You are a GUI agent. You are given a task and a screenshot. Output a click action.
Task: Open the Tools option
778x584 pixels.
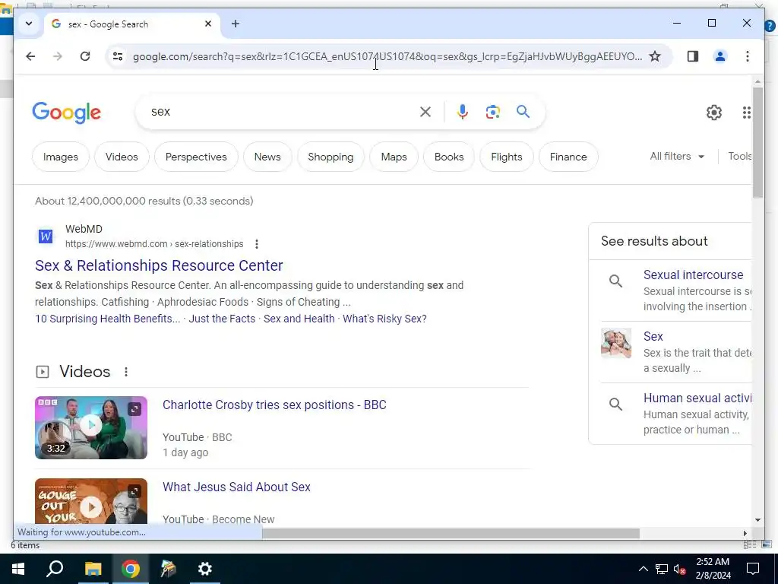pos(739,157)
